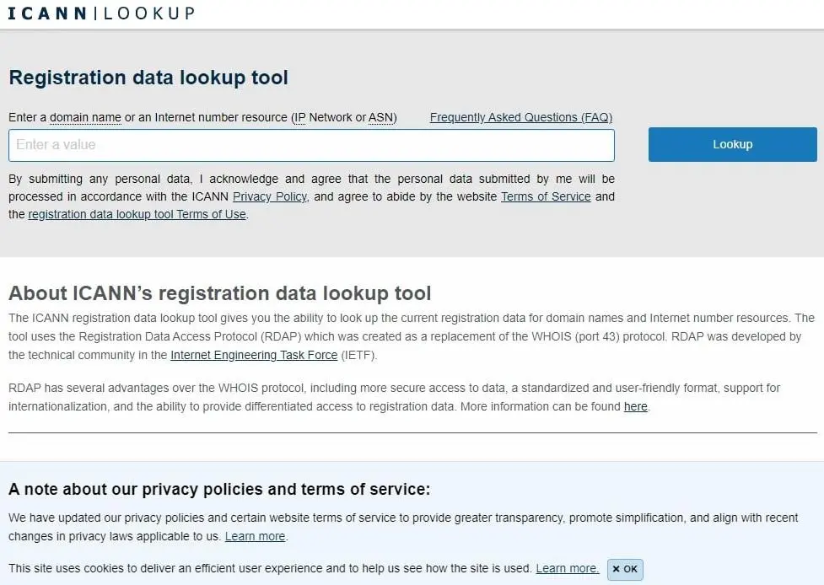Click the 'here' link for more RDAP information

pyautogui.click(x=635, y=406)
